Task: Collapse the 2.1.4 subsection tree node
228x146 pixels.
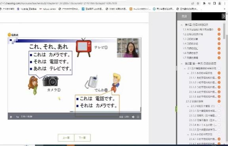Action: point(188,134)
